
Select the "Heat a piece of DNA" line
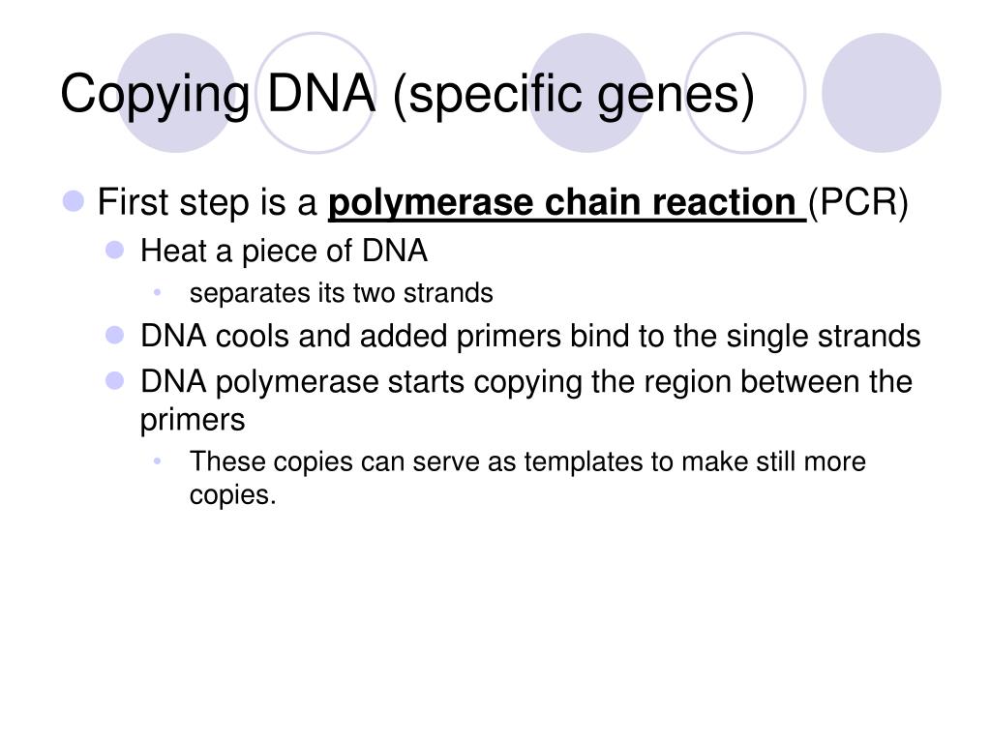[284, 252]
